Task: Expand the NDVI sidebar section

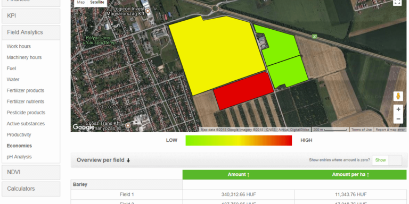Action: (31, 172)
